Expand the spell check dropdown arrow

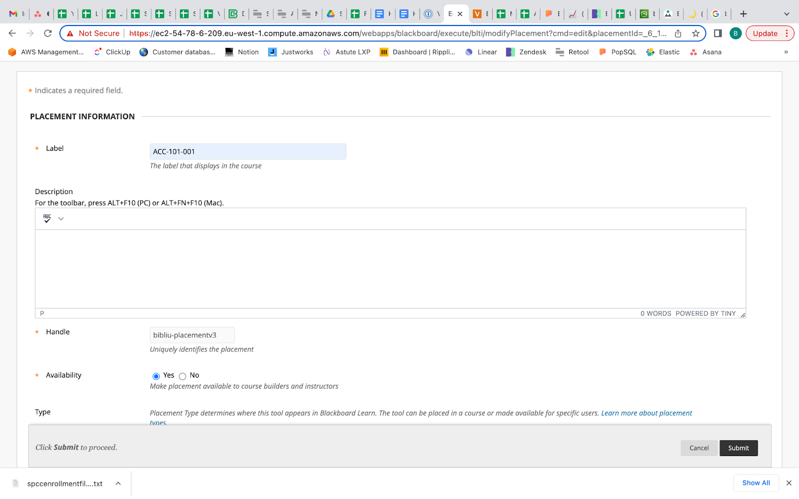tap(61, 219)
